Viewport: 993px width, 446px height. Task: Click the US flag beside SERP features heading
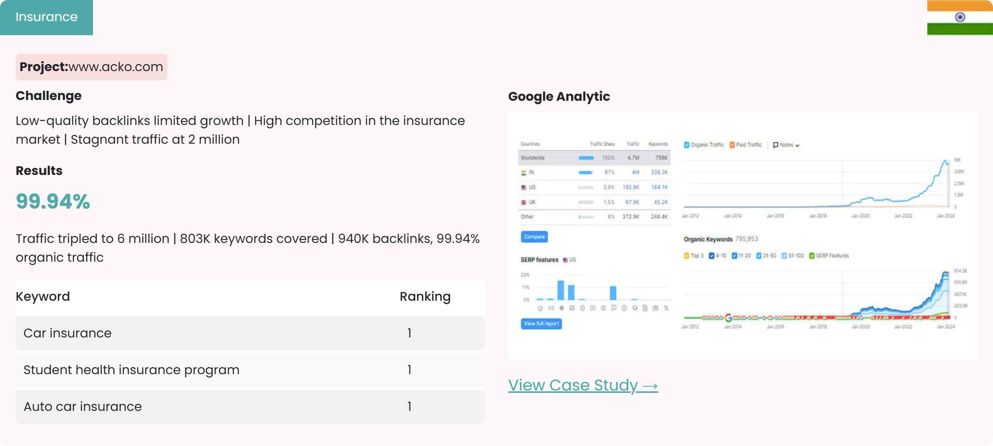[x=565, y=260]
